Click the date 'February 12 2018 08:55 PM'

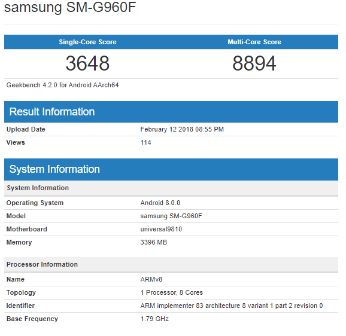[x=182, y=129]
